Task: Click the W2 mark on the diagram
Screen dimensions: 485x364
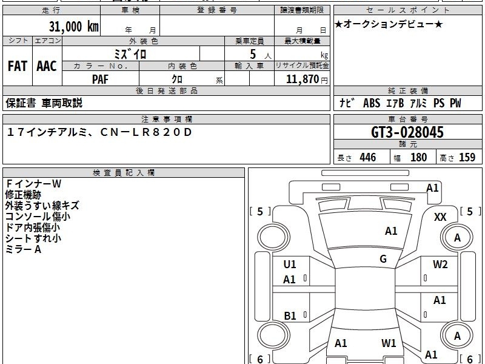Action: pos(440,265)
